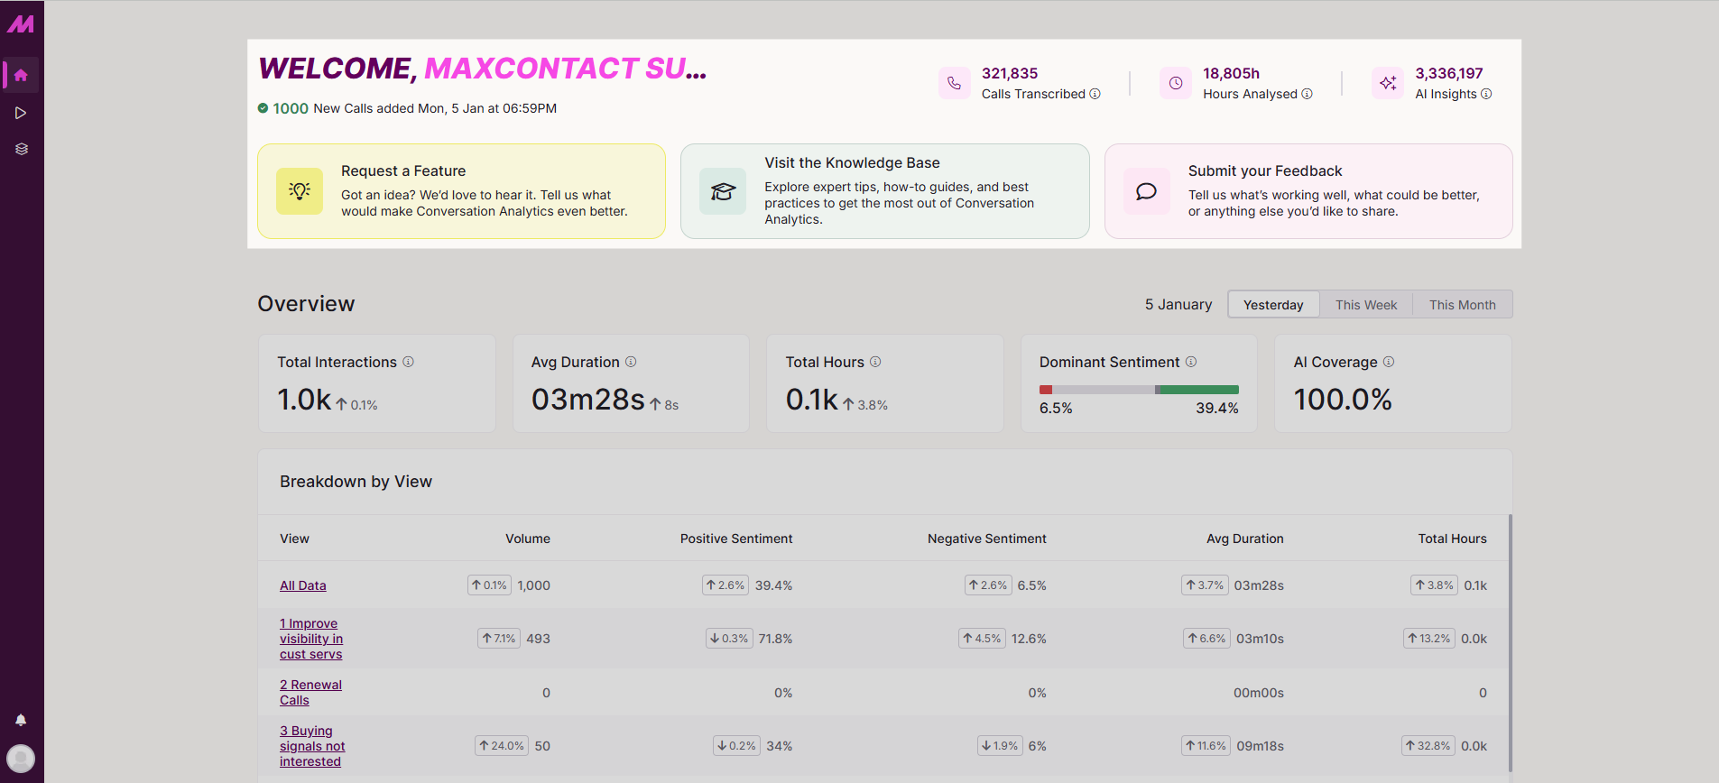Click the '24.0%' change badge in Buying signals row

(502, 746)
